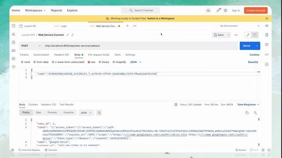Search the response body icon
Screen dimensions: 282x158
255,113
